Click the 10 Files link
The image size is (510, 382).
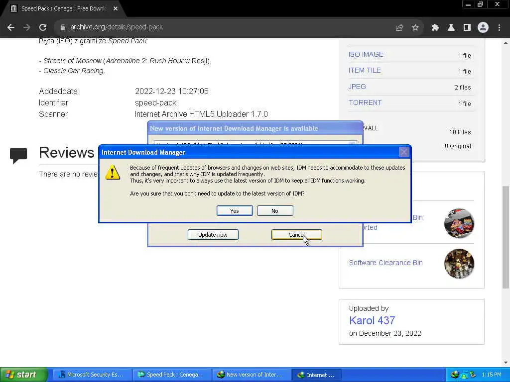coord(460,132)
